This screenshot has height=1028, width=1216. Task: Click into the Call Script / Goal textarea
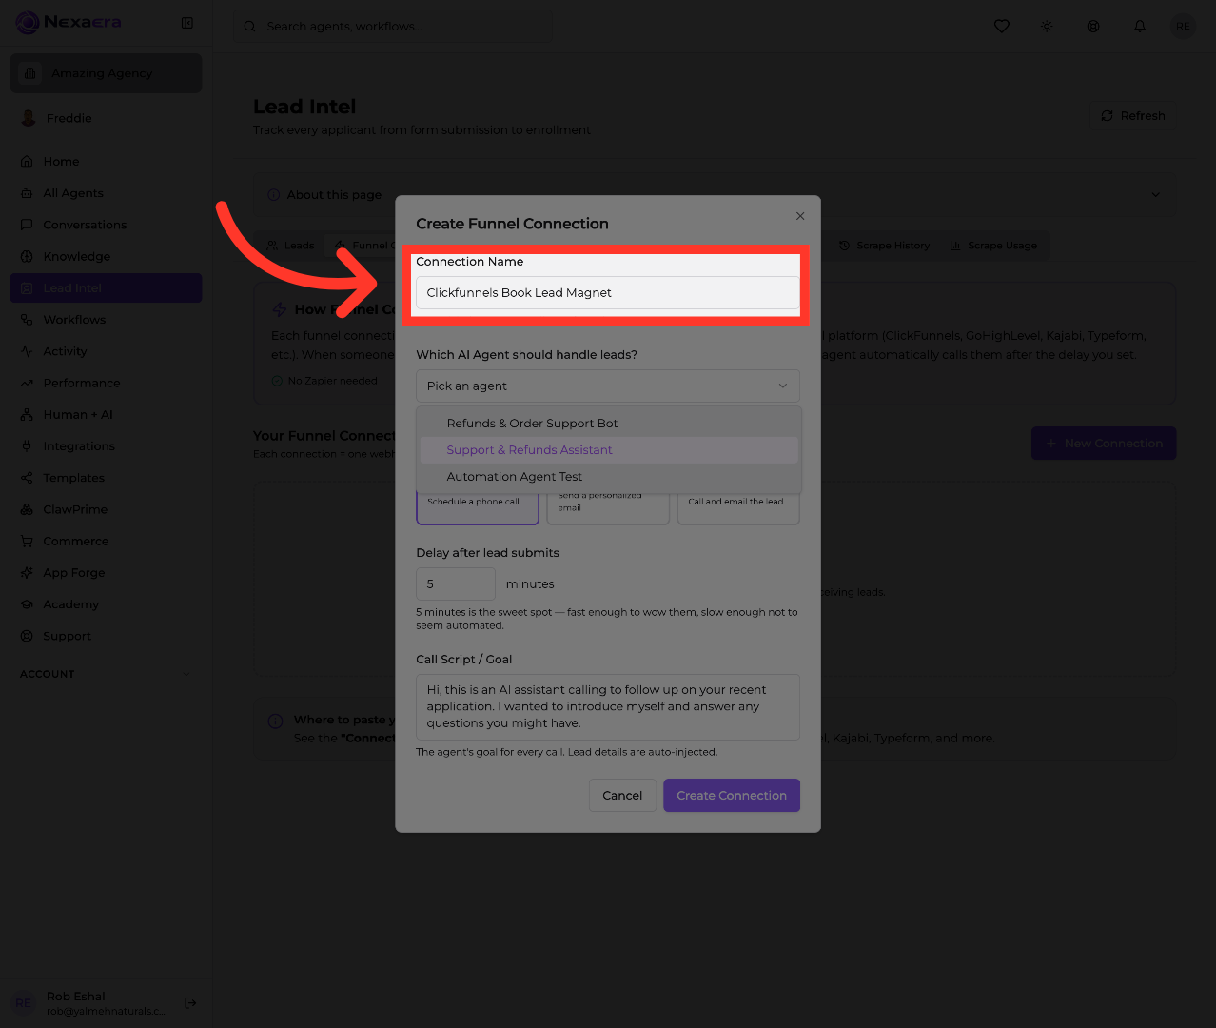(x=608, y=707)
